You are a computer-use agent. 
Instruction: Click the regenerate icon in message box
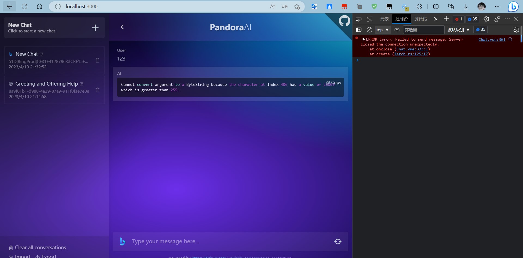click(338, 241)
